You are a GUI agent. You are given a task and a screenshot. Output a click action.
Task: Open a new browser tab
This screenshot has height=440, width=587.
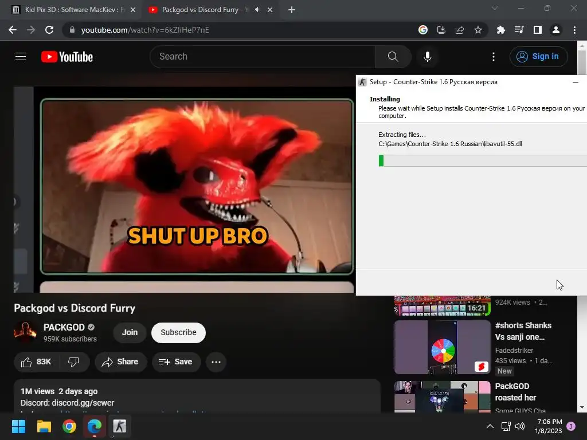(x=292, y=10)
